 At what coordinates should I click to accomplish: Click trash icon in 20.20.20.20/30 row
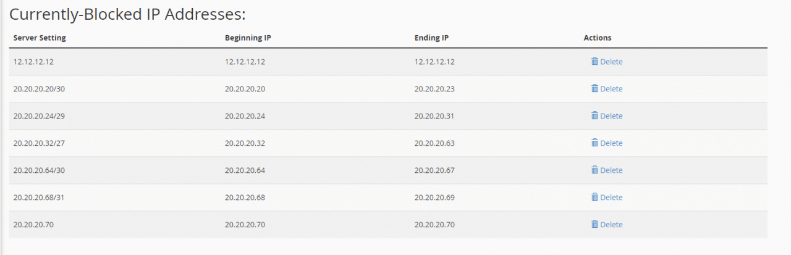tap(594, 88)
